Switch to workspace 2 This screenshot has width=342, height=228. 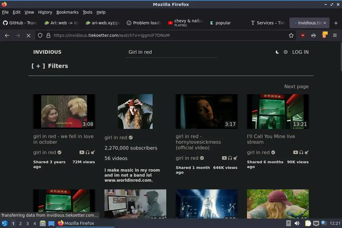[x=20, y=224]
